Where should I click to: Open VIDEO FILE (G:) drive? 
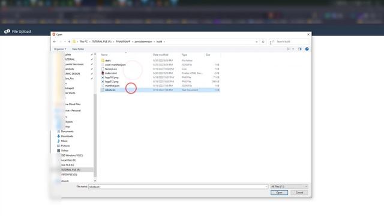pos(69,175)
